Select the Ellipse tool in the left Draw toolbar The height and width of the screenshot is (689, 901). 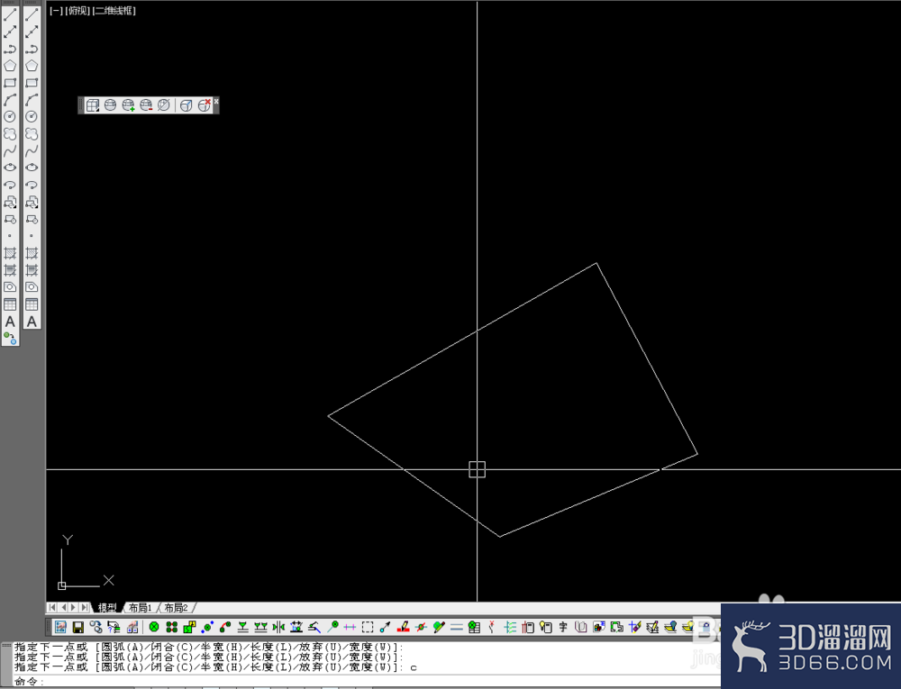click(10, 168)
